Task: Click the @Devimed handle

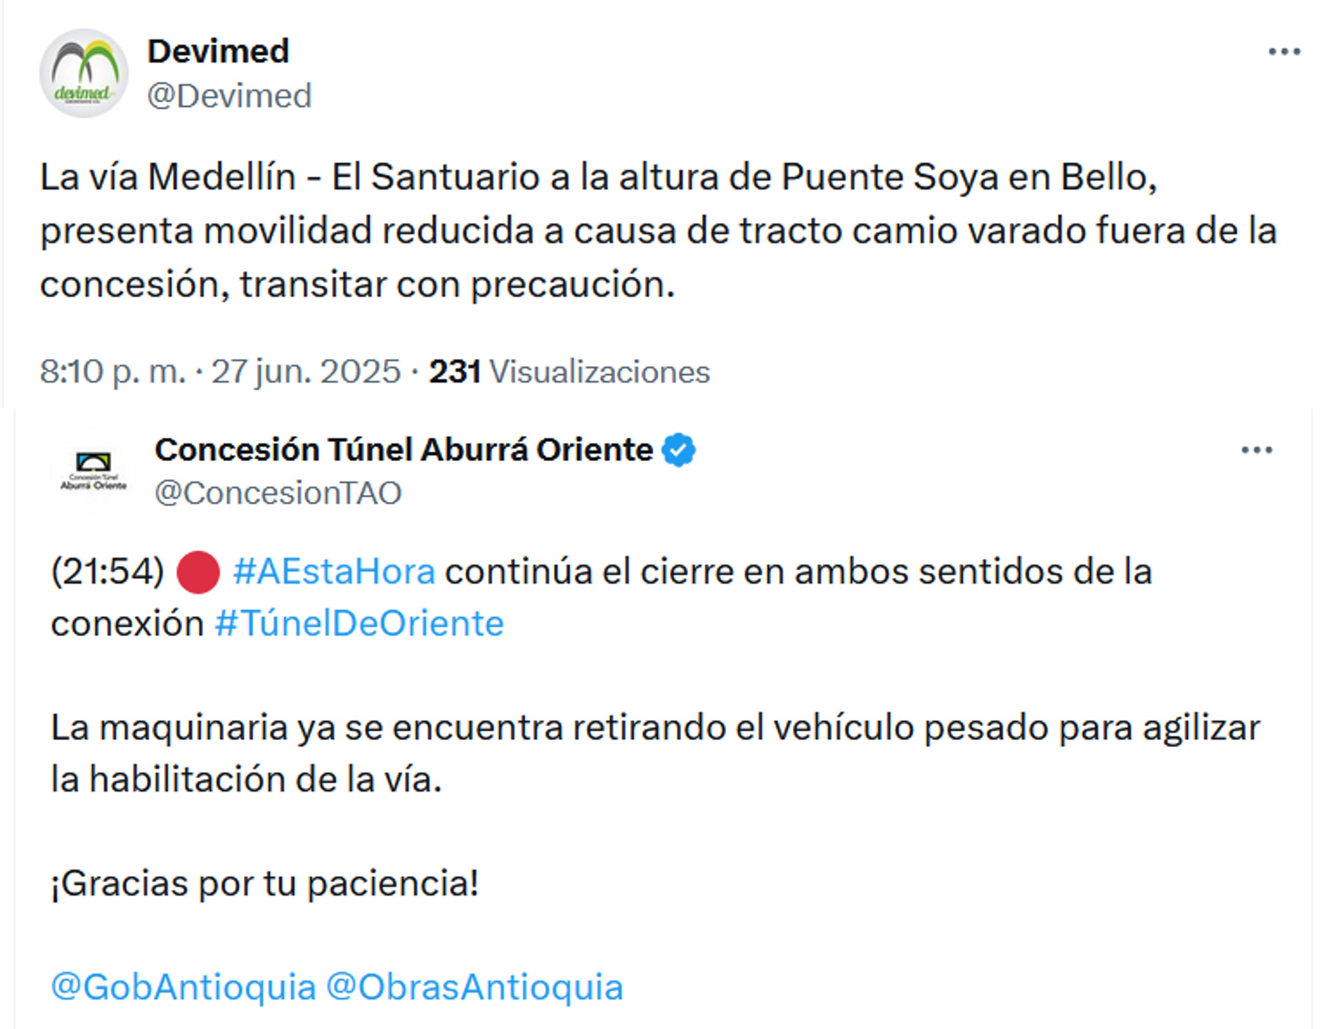Action: click(229, 96)
